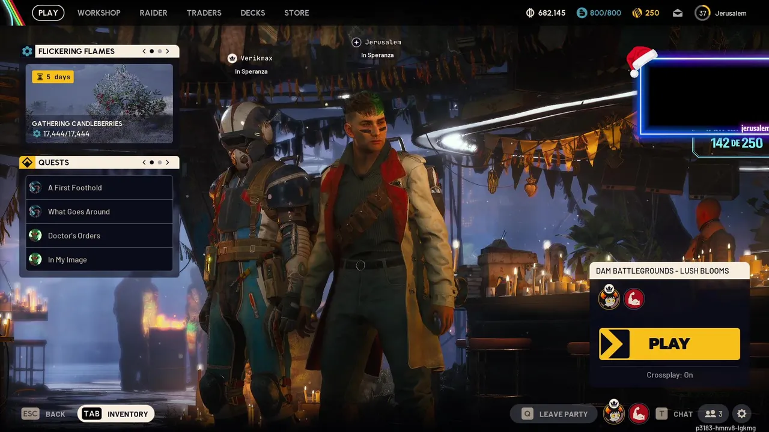The image size is (769, 432).
Task: Go to next Flickering Flames page
Action: [168, 51]
